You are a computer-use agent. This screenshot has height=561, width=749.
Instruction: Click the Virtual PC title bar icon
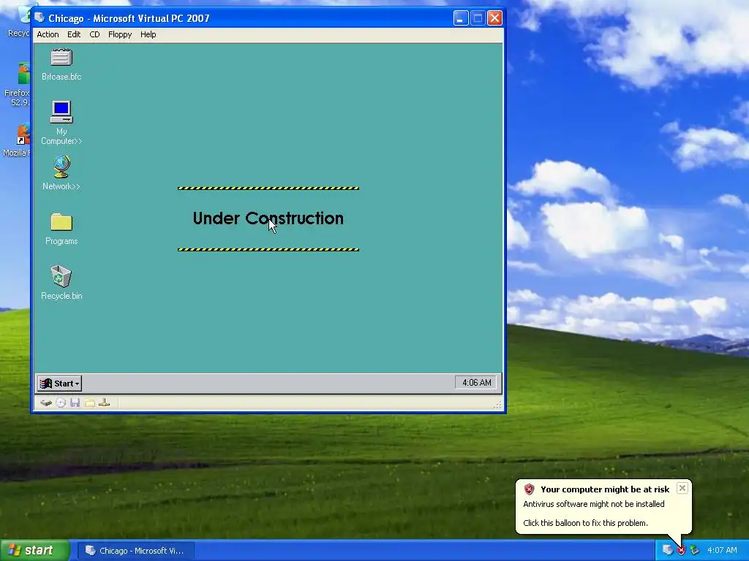coord(39,18)
